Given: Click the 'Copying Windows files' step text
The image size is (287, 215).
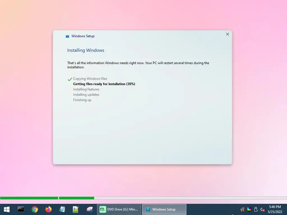Looking at the screenshot, I should [x=90, y=79].
